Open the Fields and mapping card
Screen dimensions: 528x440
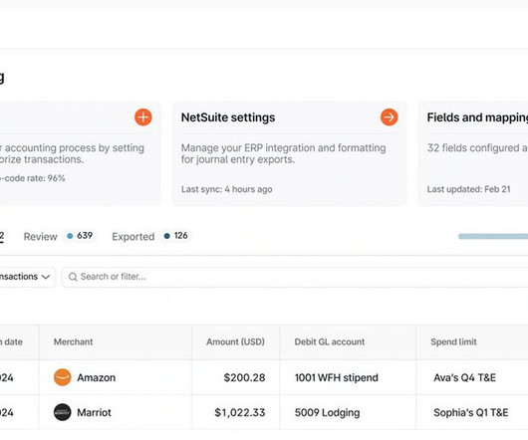[x=473, y=153]
